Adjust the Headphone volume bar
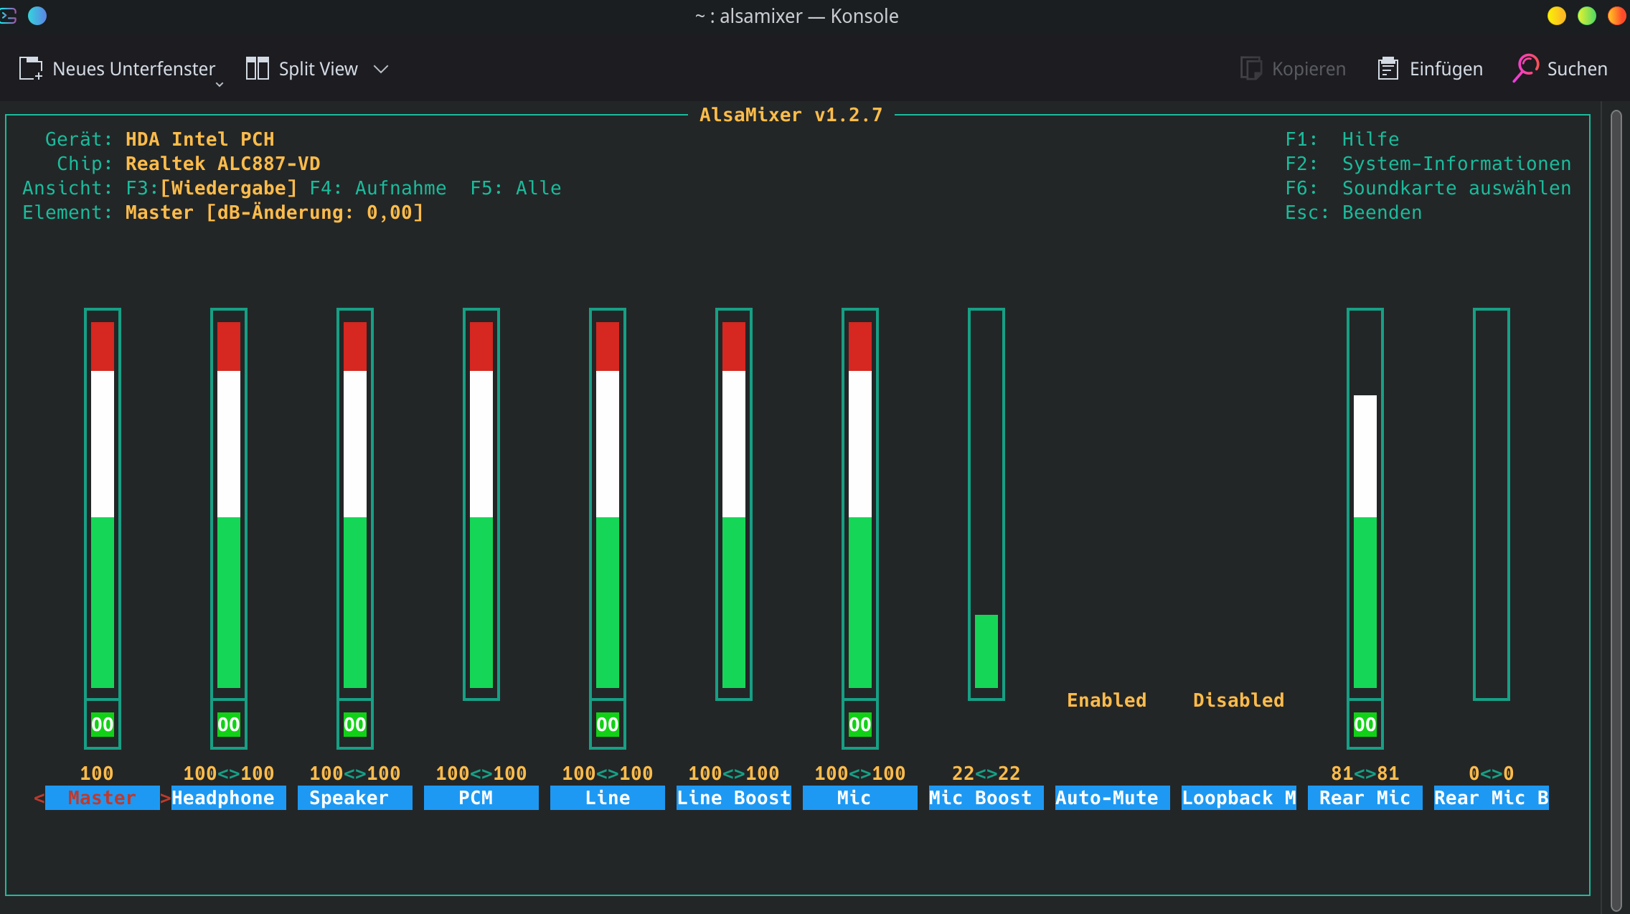The height and width of the screenshot is (914, 1630). [229, 504]
